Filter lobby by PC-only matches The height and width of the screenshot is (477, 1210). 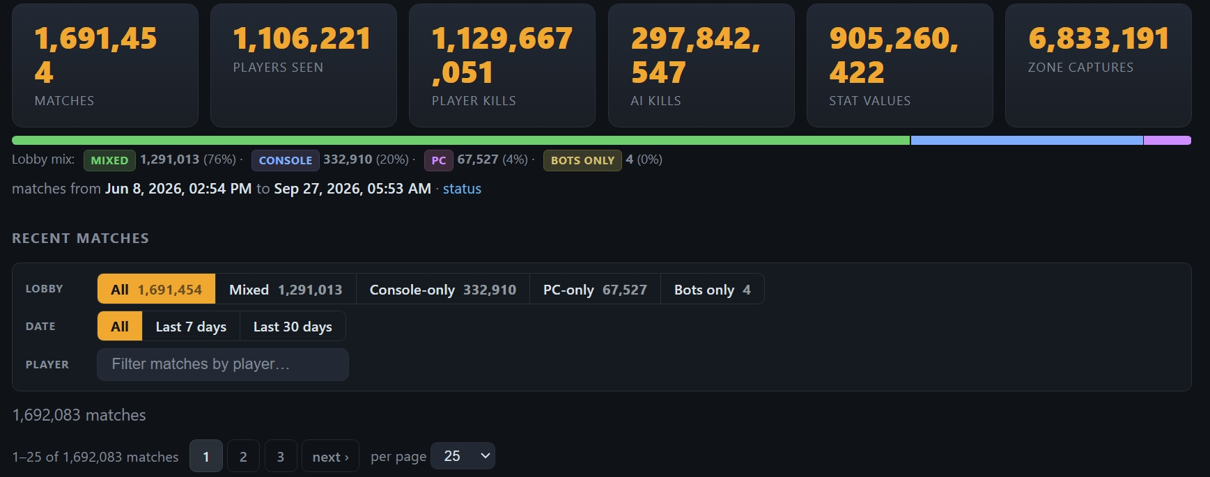[595, 289]
